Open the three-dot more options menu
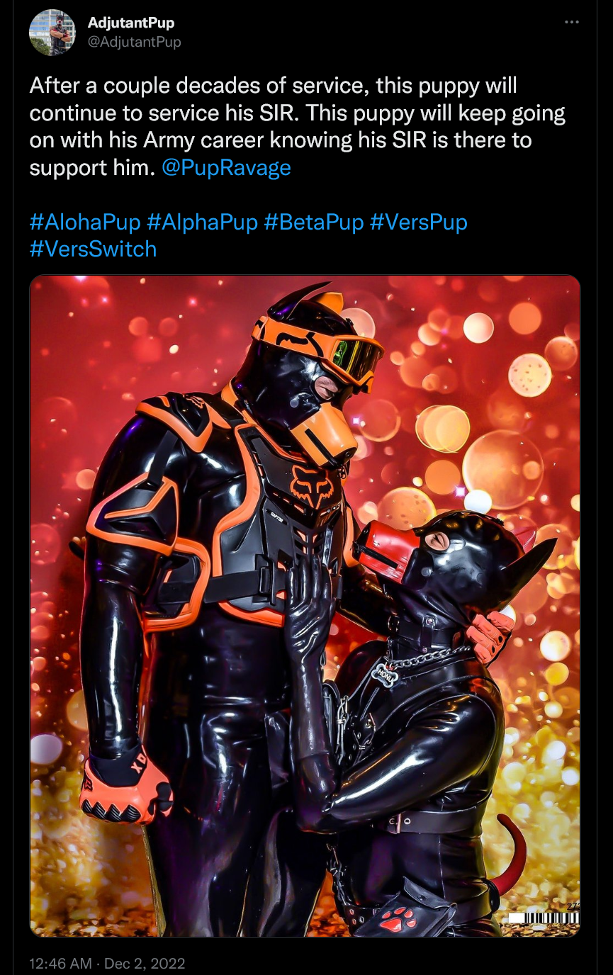 [x=572, y=23]
